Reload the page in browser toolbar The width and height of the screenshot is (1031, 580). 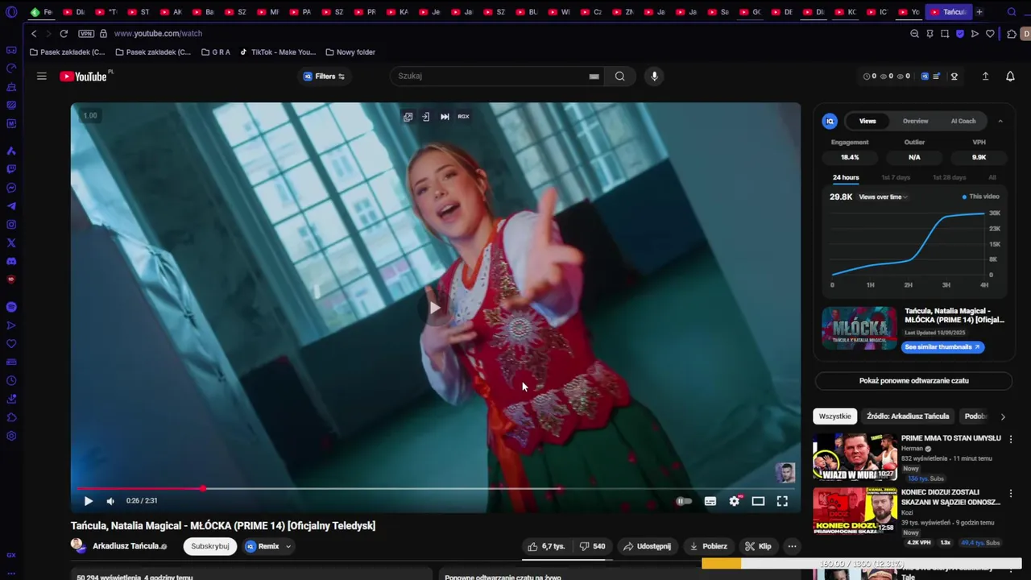(64, 34)
